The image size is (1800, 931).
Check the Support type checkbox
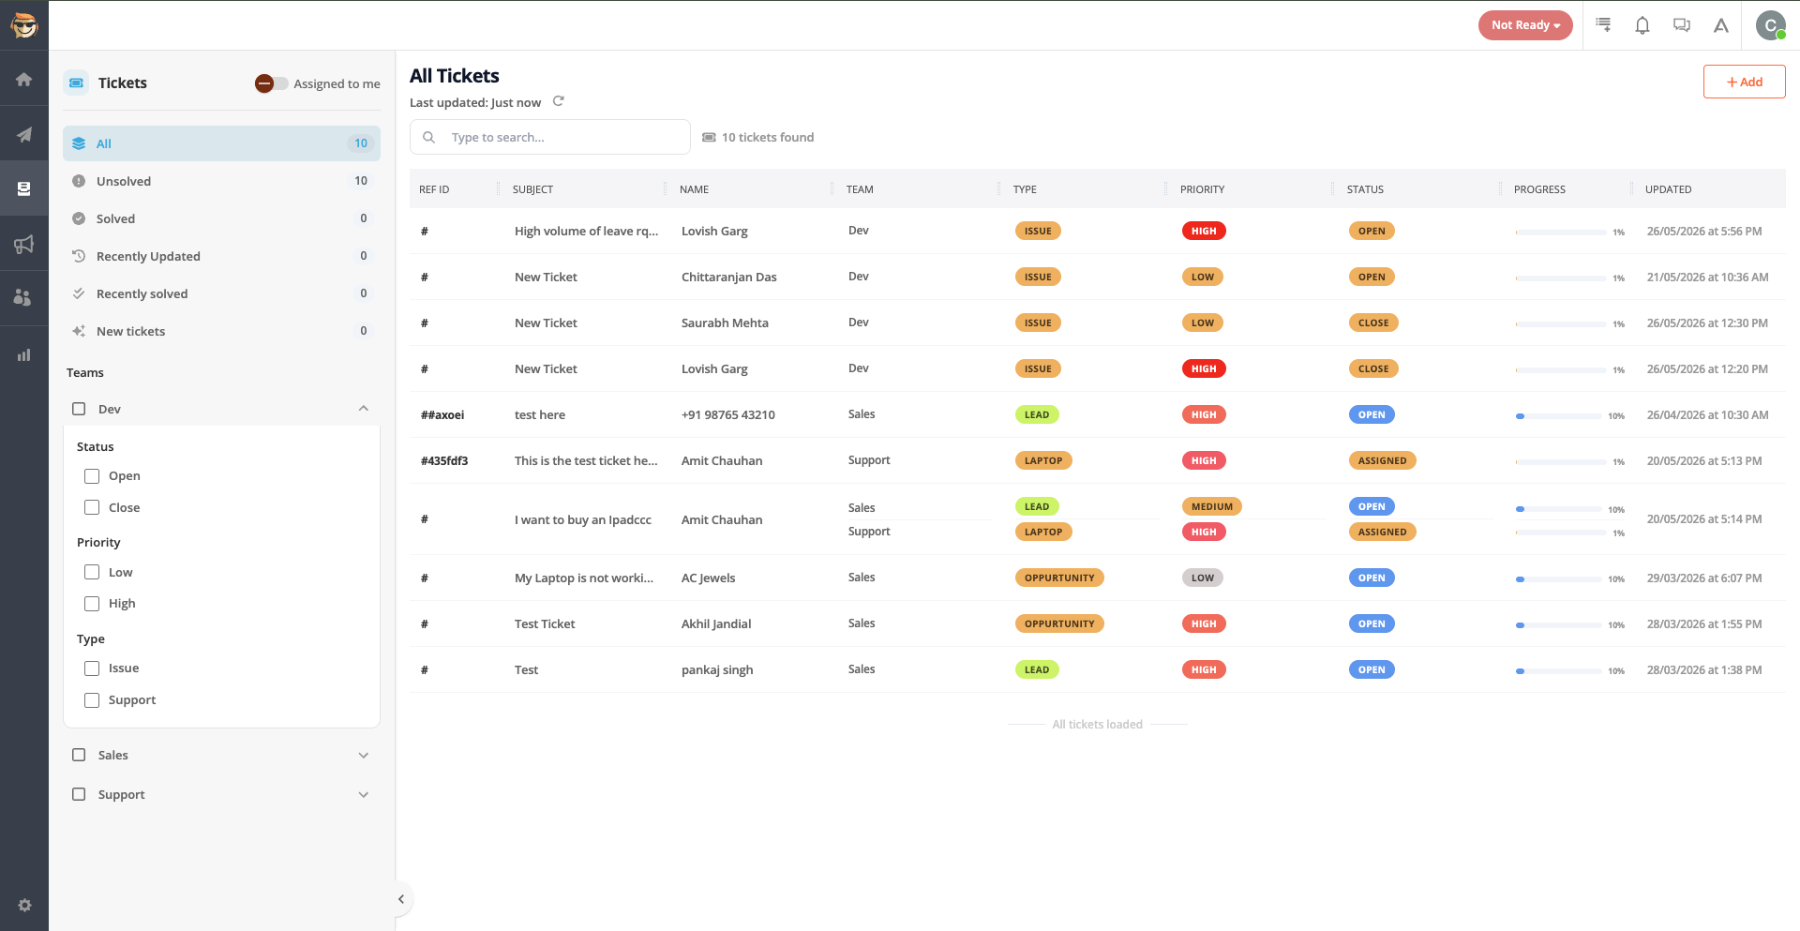pos(92,700)
